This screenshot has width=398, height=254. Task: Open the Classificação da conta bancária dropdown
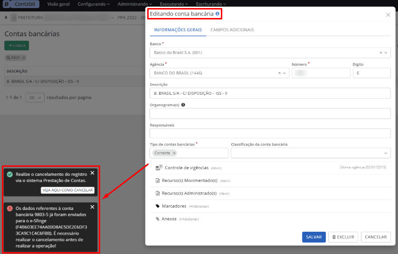pos(385,153)
